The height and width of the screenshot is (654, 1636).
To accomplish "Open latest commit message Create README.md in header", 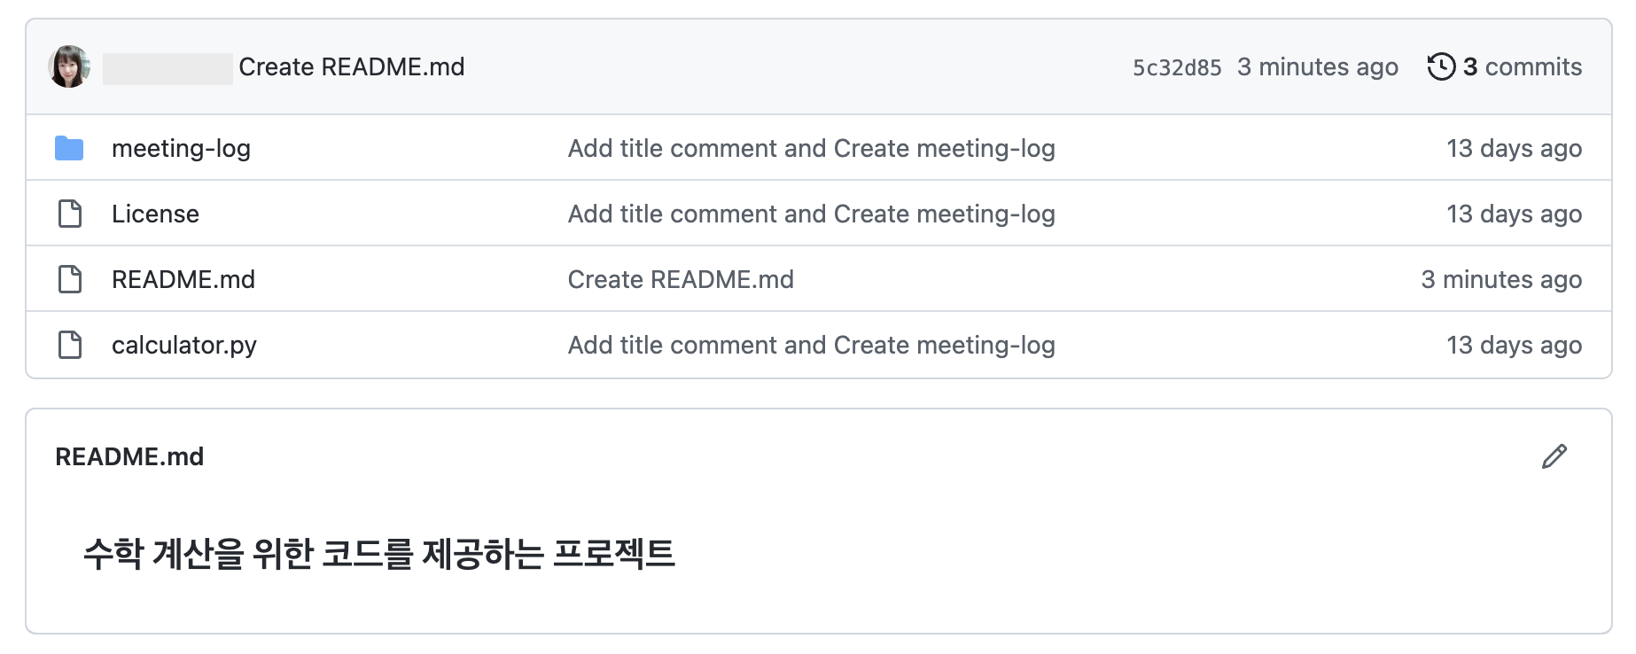I will (x=352, y=66).
